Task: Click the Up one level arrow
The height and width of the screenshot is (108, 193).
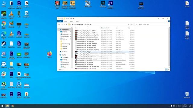Action: (66, 25)
